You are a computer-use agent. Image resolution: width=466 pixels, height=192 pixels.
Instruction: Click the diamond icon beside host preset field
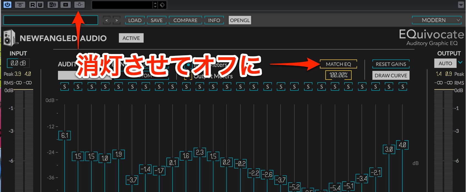point(162,5)
